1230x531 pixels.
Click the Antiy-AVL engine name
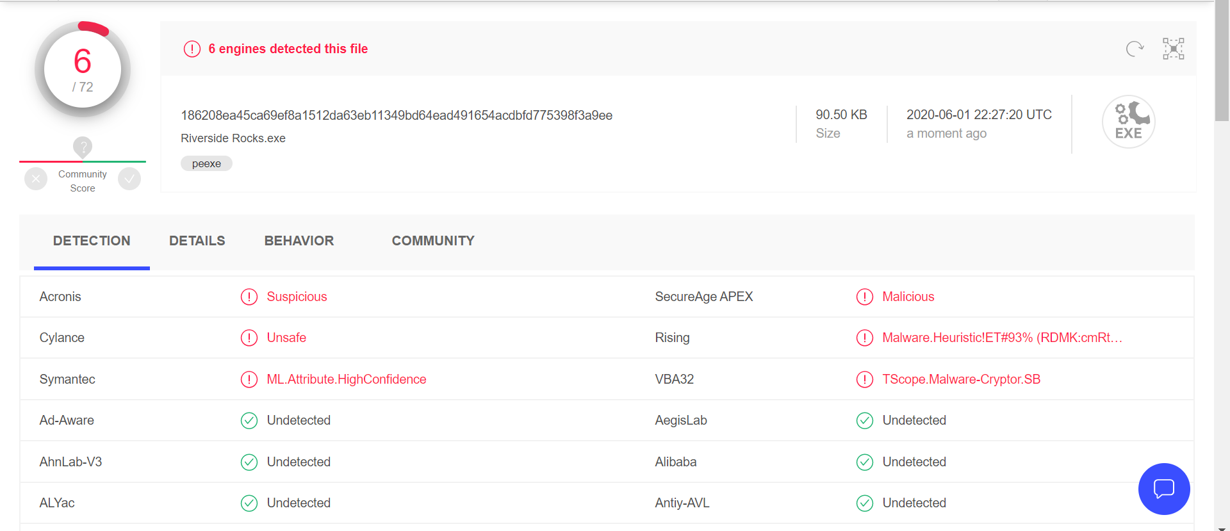pos(682,503)
